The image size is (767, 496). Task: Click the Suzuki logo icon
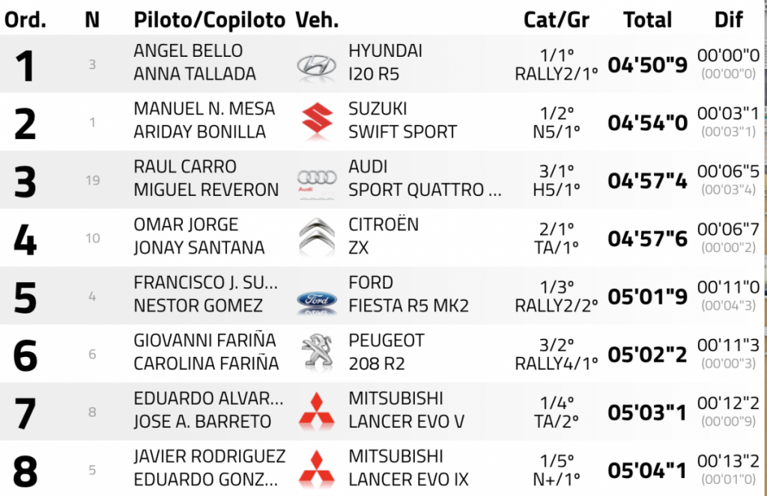pos(318,121)
